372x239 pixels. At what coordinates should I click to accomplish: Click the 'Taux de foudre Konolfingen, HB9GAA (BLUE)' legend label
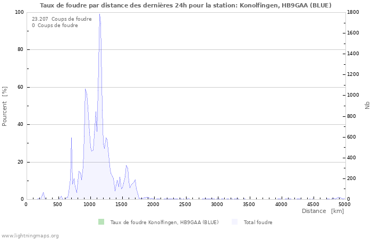point(164,223)
